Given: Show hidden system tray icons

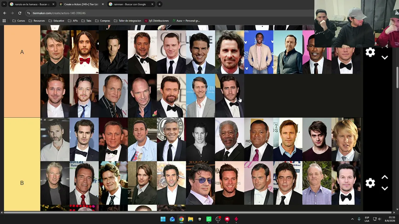Looking at the screenshot, I should 352,219.
